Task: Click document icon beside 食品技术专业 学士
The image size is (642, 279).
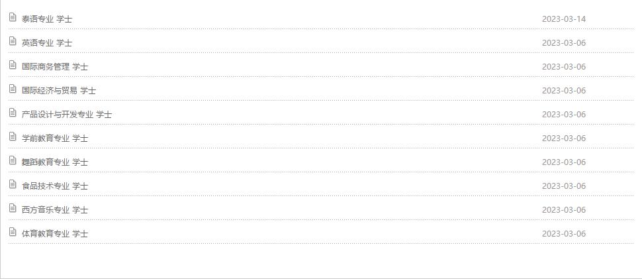Action: [13, 184]
